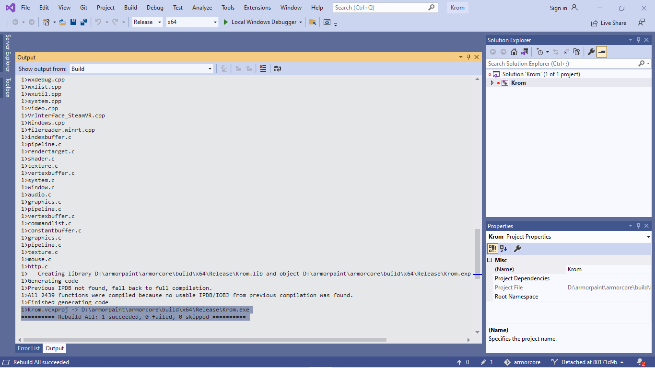The height and width of the screenshot is (368, 655).
Task: Open the Properties pages wrench icon in Solution Explorer
Action: (591, 51)
